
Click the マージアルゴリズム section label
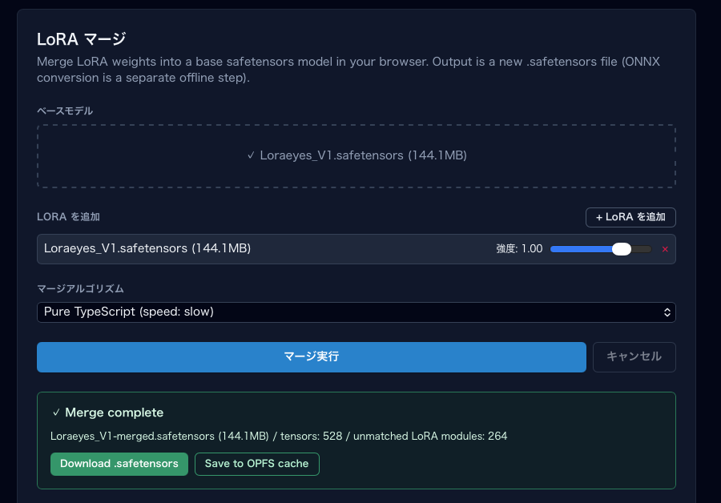pyautogui.click(x=80, y=288)
